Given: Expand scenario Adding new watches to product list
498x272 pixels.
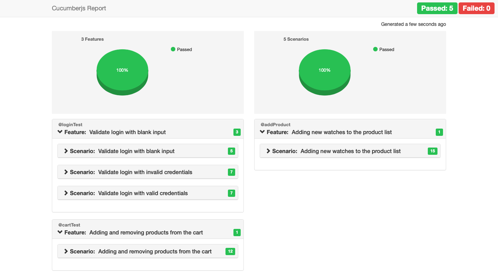Looking at the screenshot, I should pos(268,151).
